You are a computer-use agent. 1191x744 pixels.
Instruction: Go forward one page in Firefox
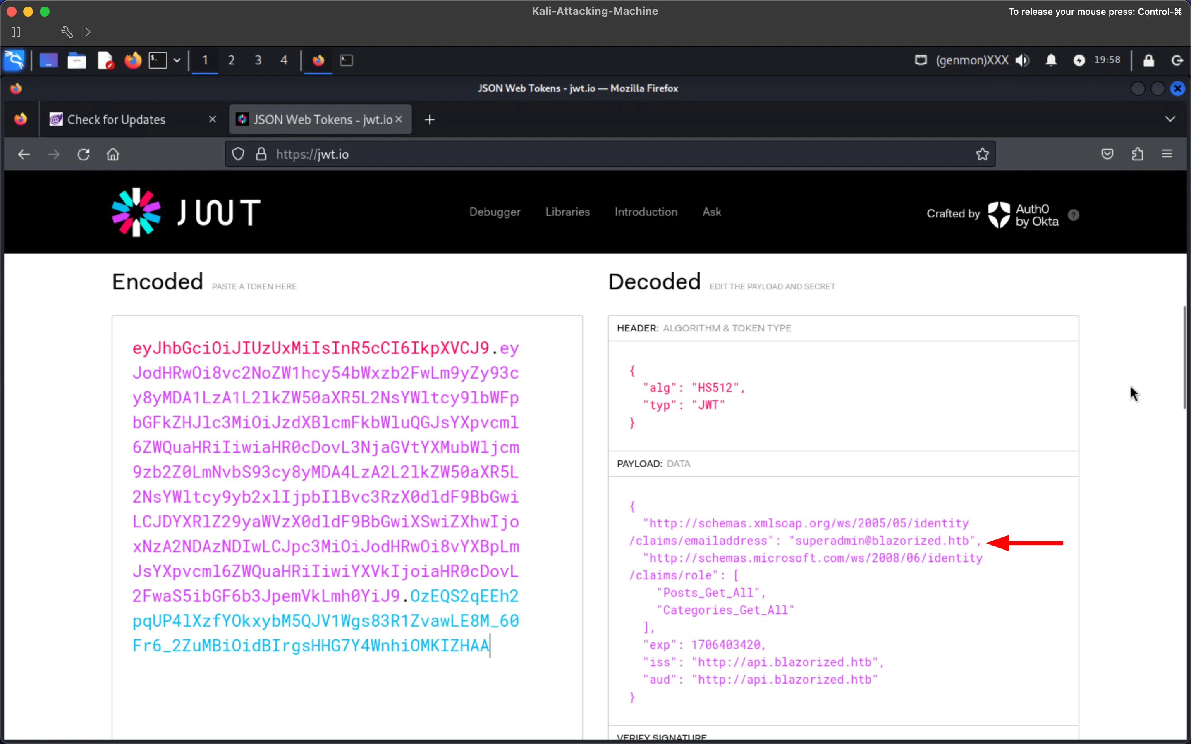[x=54, y=155]
